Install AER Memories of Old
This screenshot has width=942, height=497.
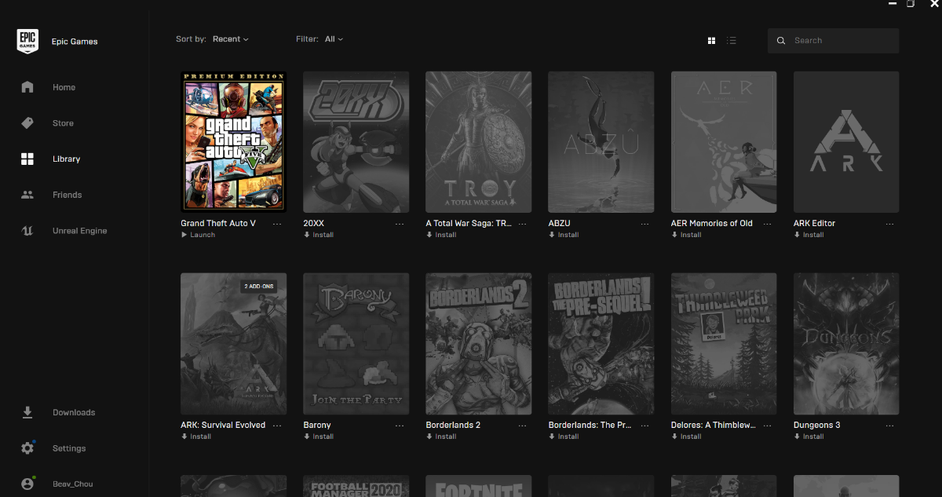[x=686, y=235]
